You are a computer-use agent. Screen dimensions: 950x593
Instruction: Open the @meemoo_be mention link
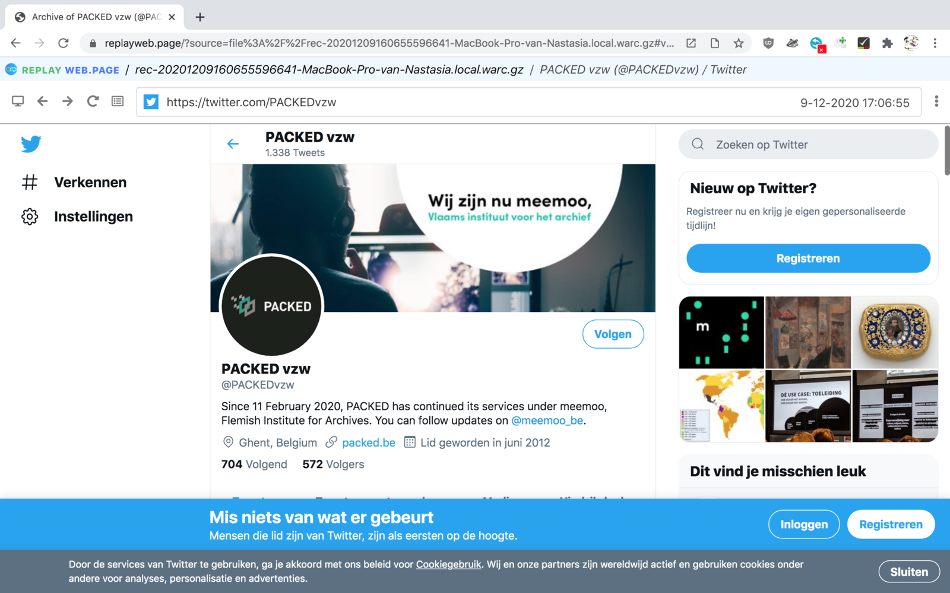click(547, 420)
